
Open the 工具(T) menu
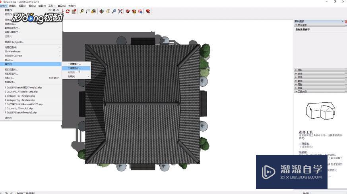click(52, 6)
